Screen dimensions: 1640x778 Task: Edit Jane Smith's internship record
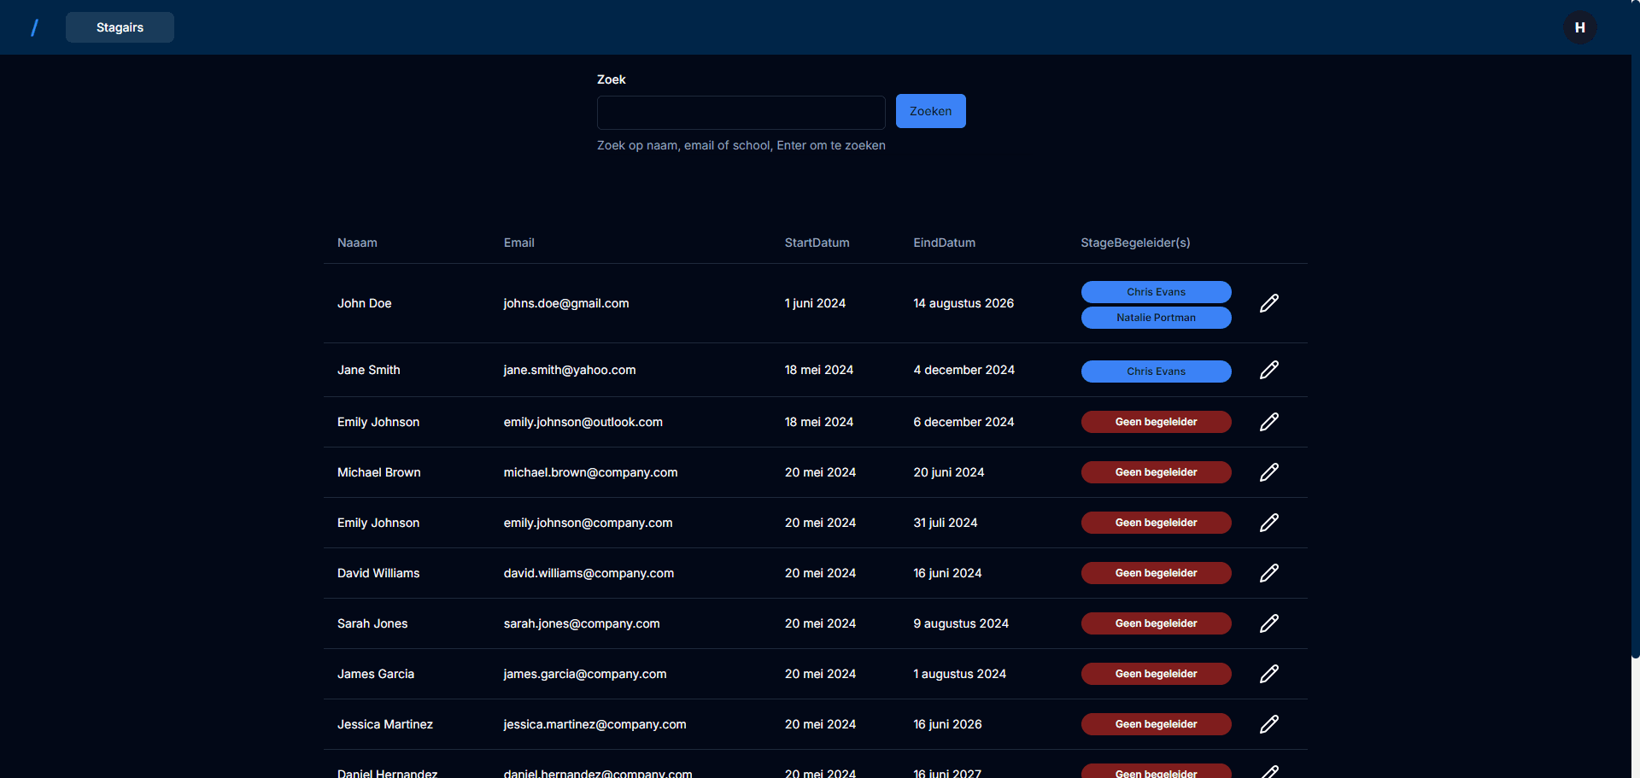(1268, 370)
